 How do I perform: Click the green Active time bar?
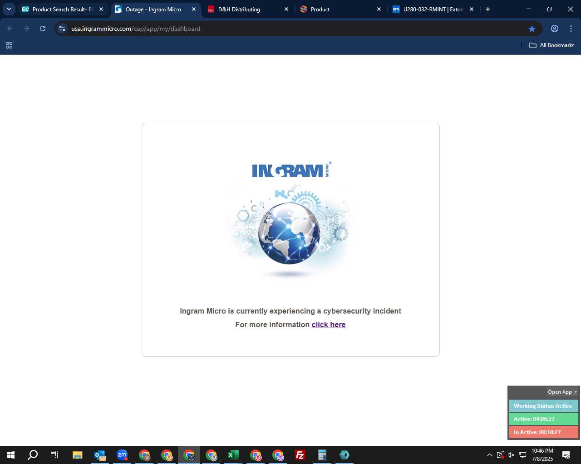[543, 419]
